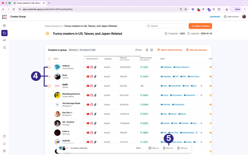Check the Lotex row checkbox
The image size is (248, 155).
(x=49, y=133)
